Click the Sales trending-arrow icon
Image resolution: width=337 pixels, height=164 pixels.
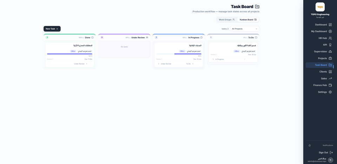[x=330, y=78]
